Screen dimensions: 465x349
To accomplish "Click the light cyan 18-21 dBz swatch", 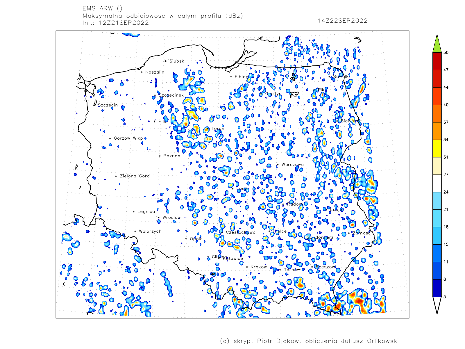I will coord(437,218).
